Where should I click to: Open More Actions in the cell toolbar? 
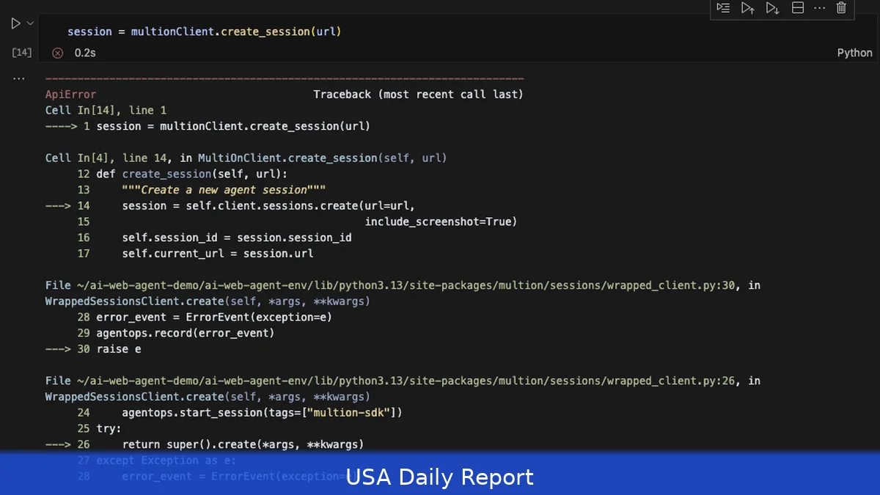click(x=819, y=8)
